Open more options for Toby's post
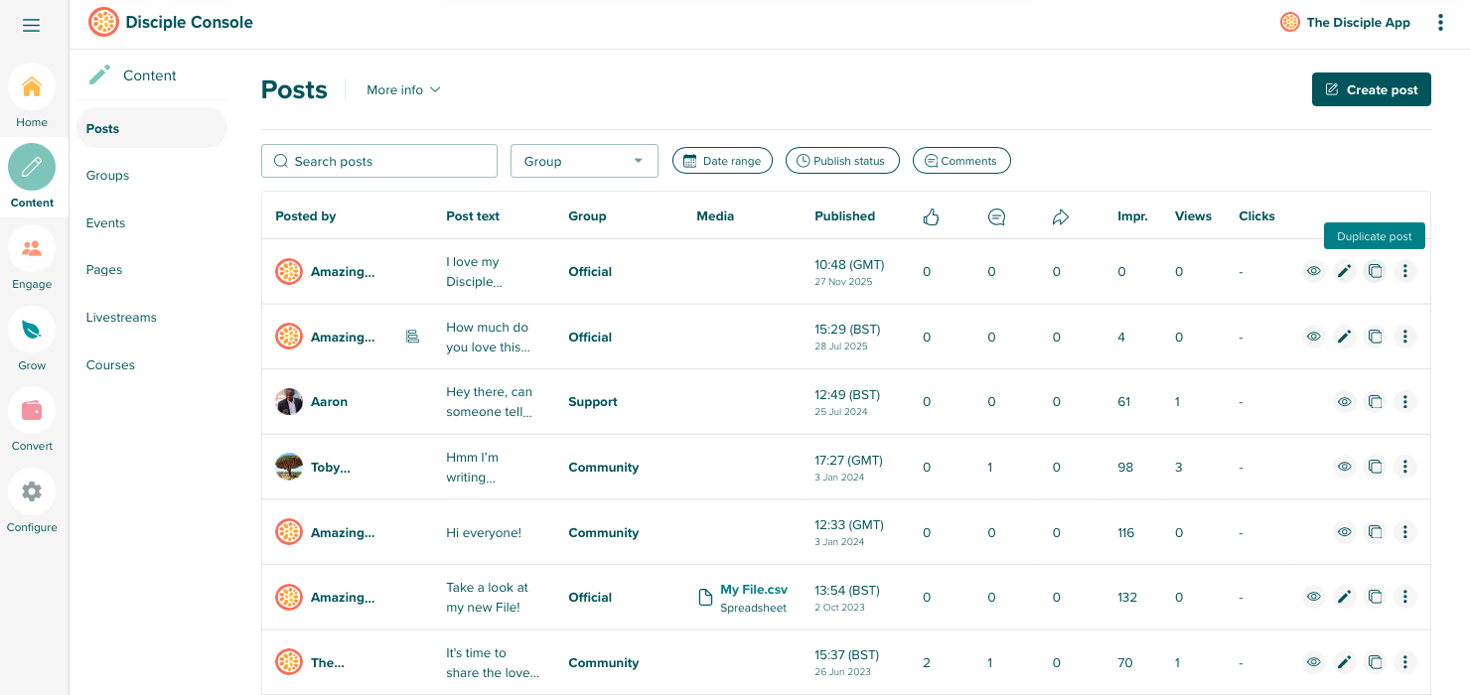This screenshot has width=1470, height=695. [1404, 467]
